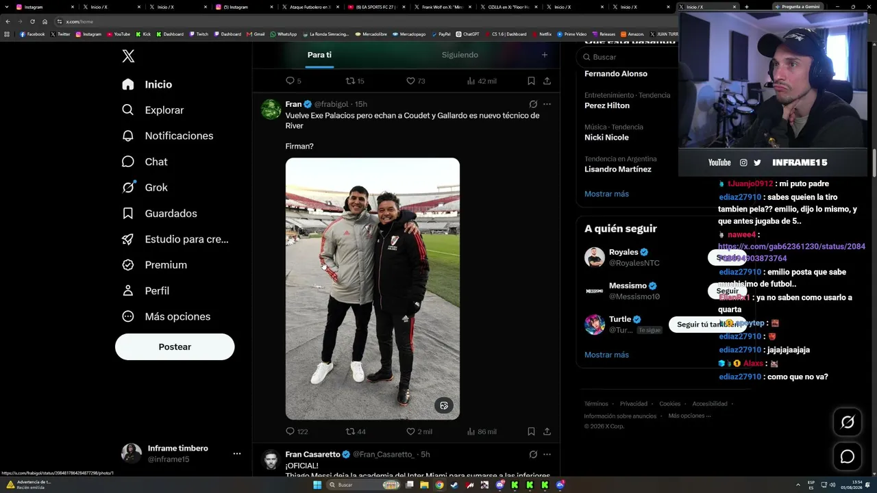Click the X logo in the sidebar
The image size is (877, 493).
pos(128,56)
